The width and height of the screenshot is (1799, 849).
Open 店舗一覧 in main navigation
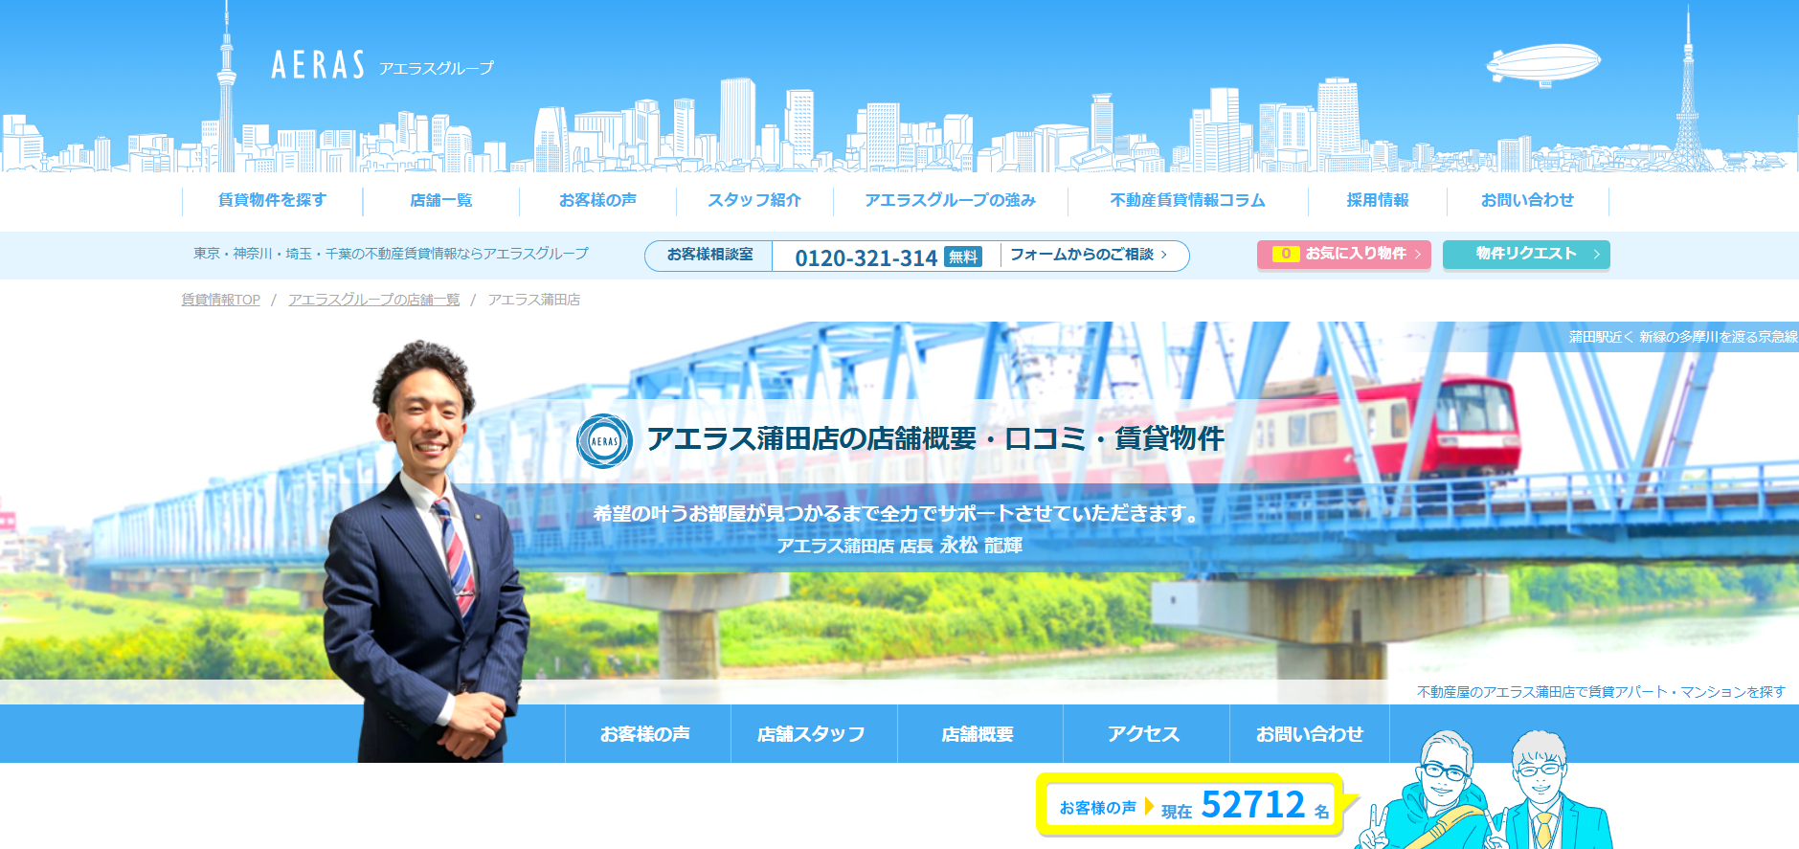(x=440, y=200)
